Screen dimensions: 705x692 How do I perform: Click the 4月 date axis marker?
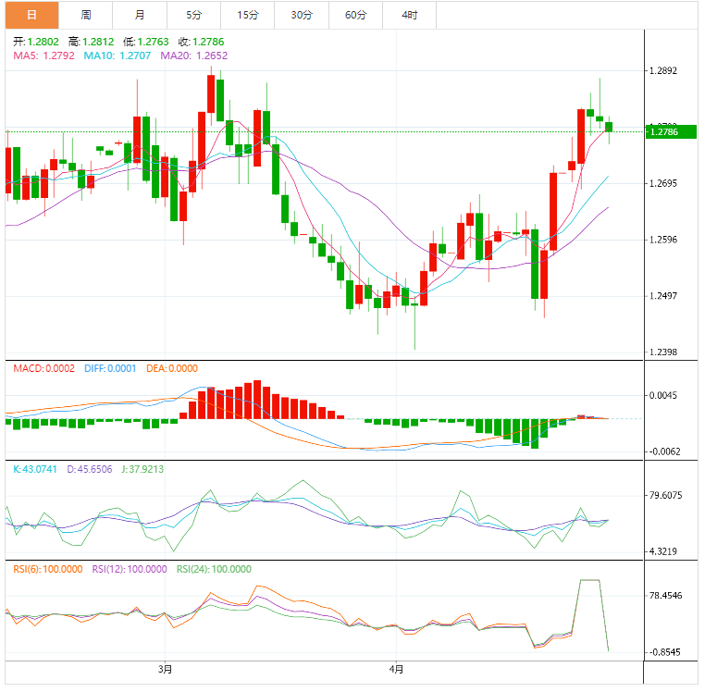(x=396, y=668)
